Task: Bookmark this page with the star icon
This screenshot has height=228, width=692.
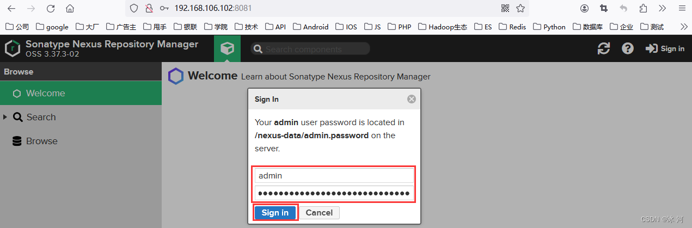Action: [x=520, y=8]
